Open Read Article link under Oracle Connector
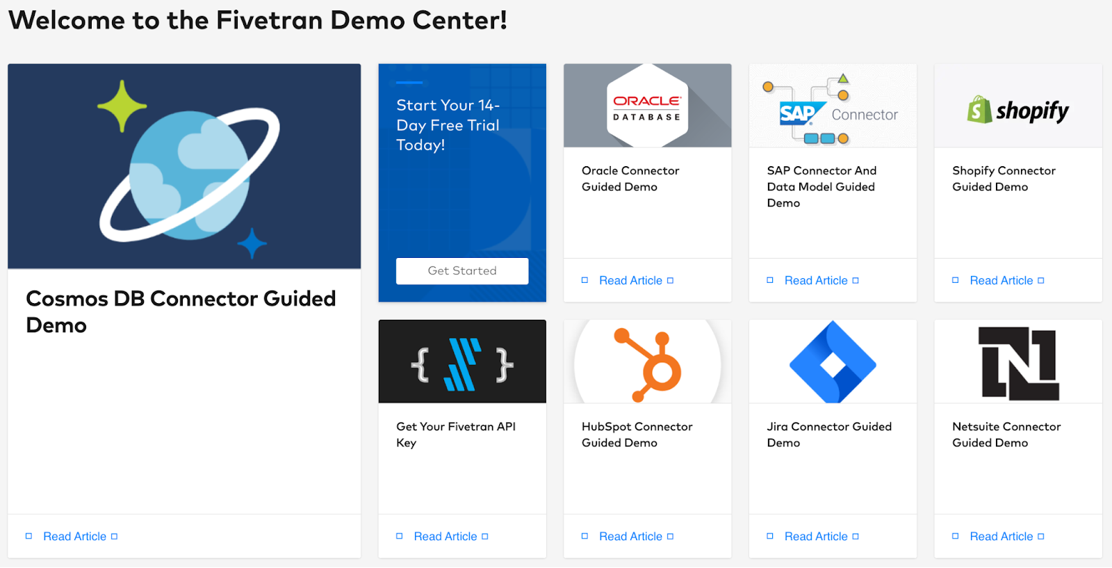Viewport: 1112px width, 568px height. 631,281
